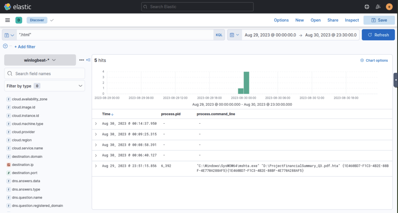398x213 pixels.
Task: Select the destination.domain field
Action: pos(27,157)
